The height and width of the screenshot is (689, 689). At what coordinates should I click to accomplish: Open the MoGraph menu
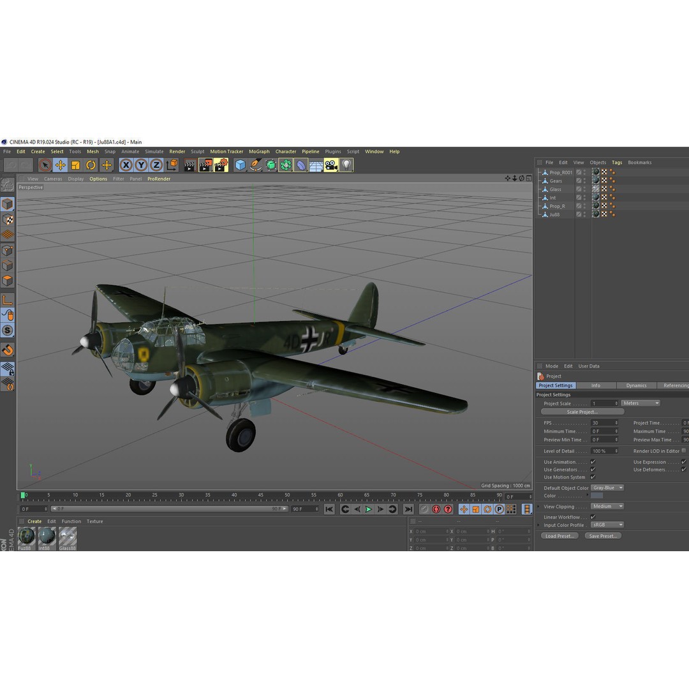click(x=259, y=152)
